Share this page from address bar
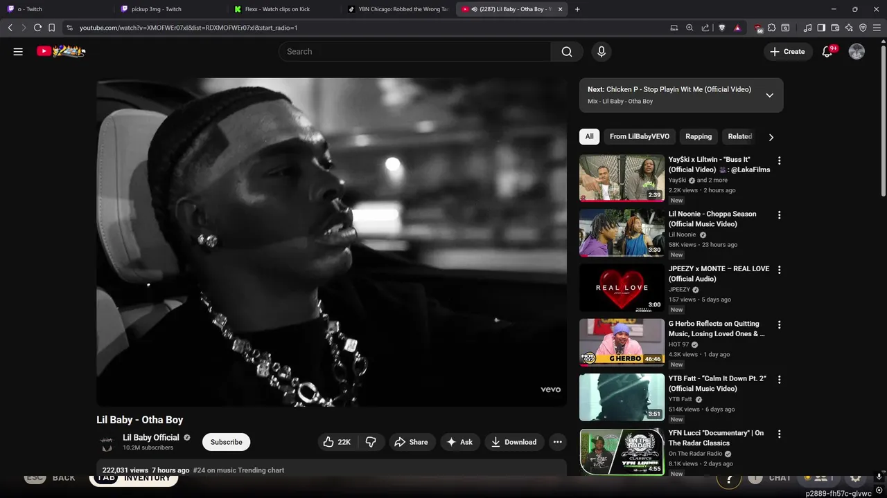Viewport: 887px width, 498px height. (x=705, y=28)
